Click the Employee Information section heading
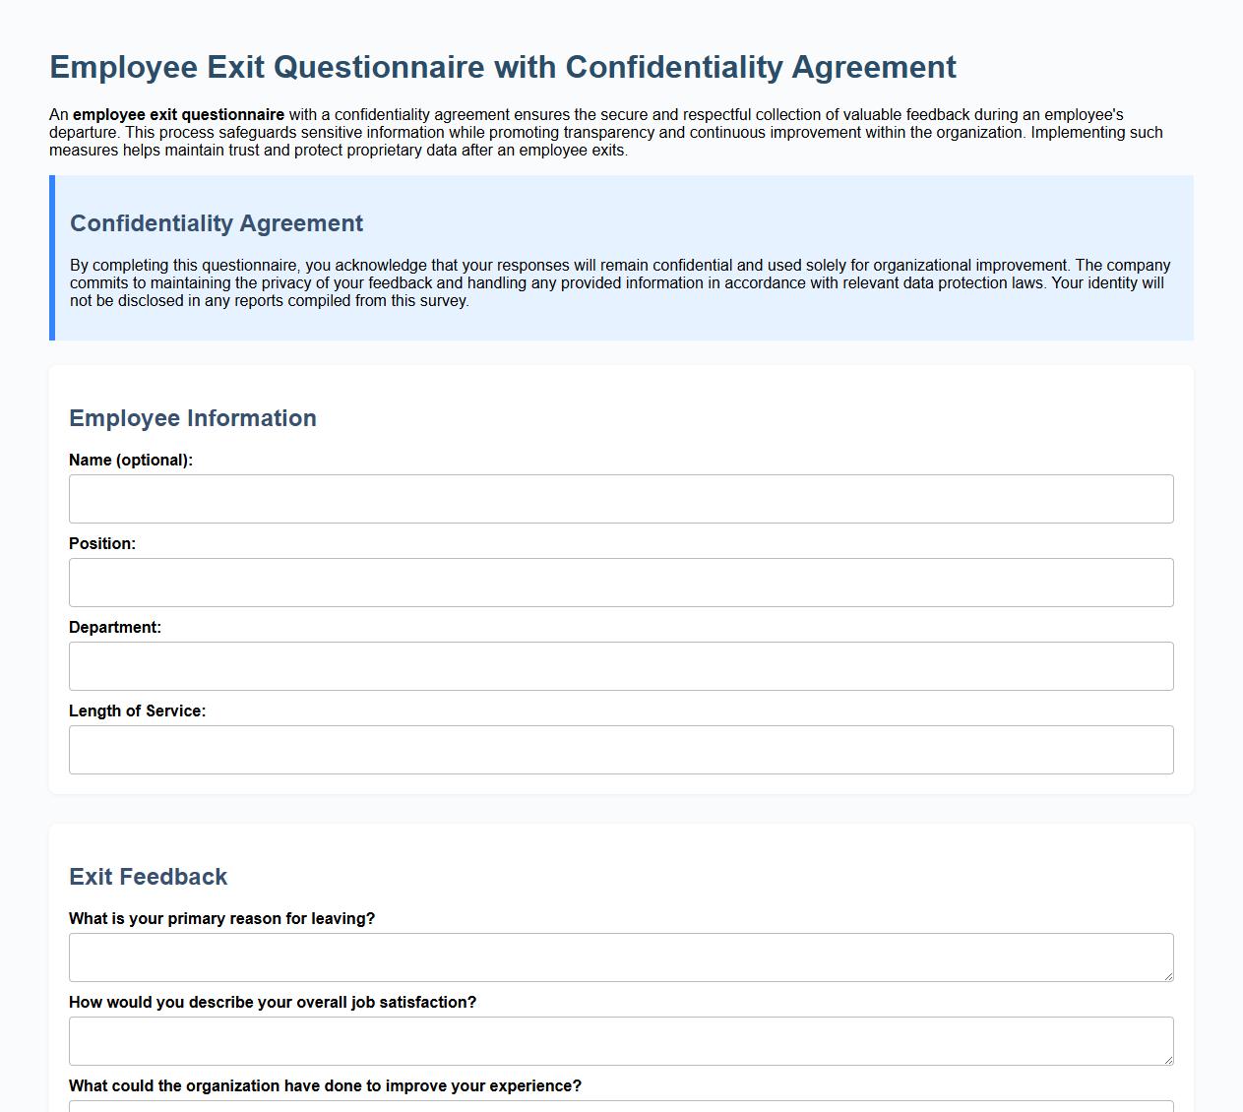The height and width of the screenshot is (1112, 1243). [x=192, y=418]
